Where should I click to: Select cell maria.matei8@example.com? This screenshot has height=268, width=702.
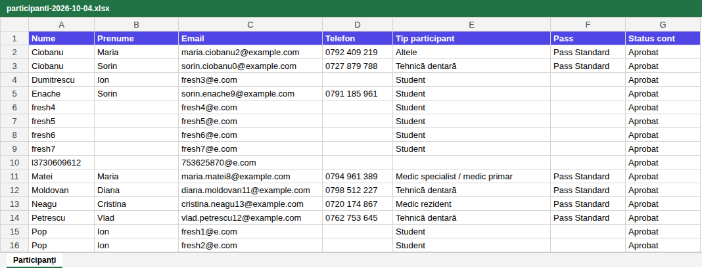pos(250,177)
